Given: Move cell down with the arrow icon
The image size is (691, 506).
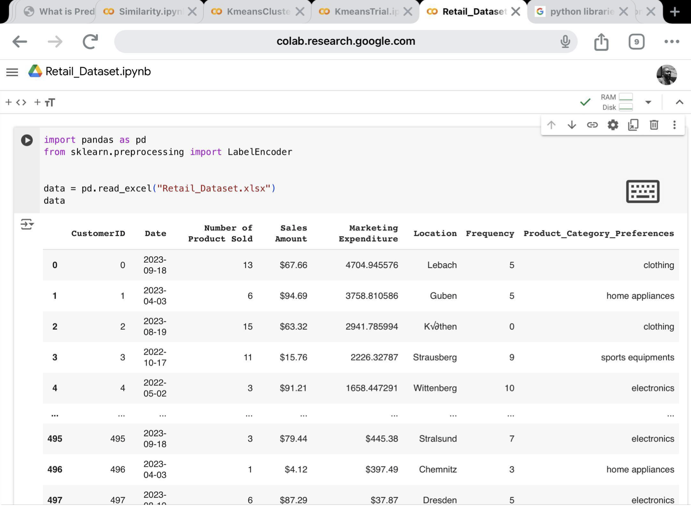Looking at the screenshot, I should point(572,125).
